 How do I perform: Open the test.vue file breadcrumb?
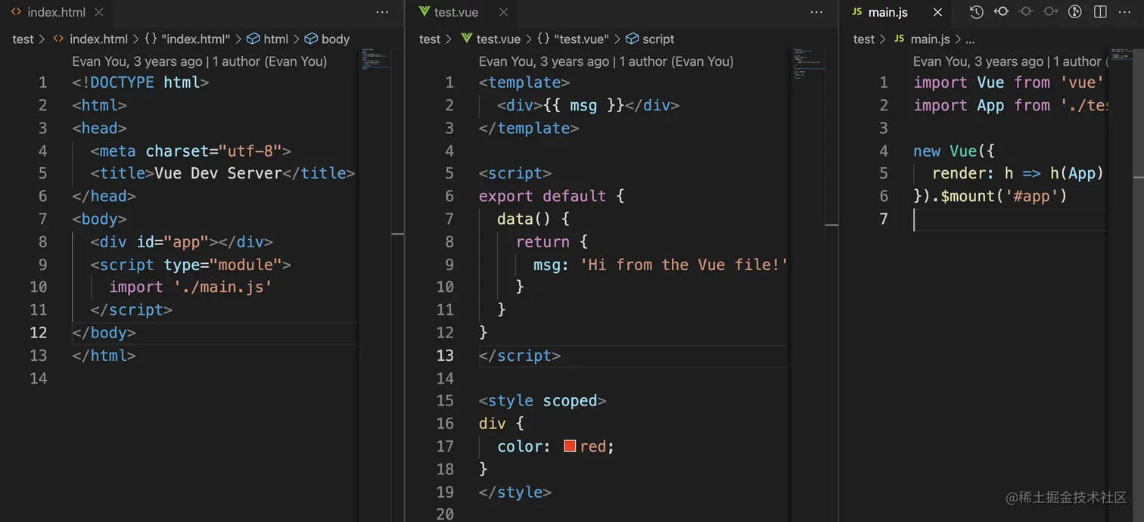[499, 39]
